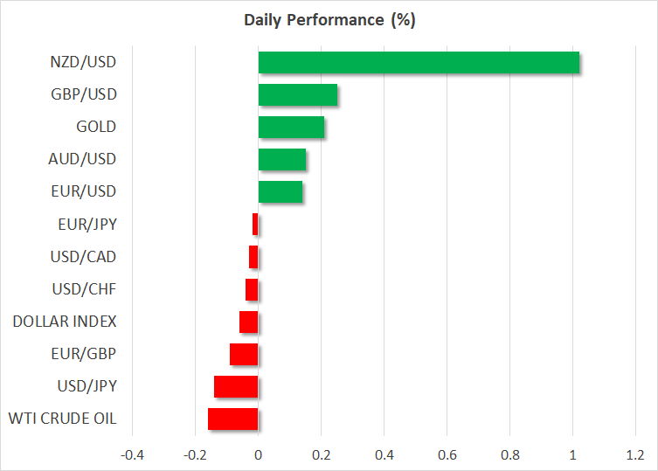Select the red USD/JPY bar
658x471 pixels.
(236, 386)
